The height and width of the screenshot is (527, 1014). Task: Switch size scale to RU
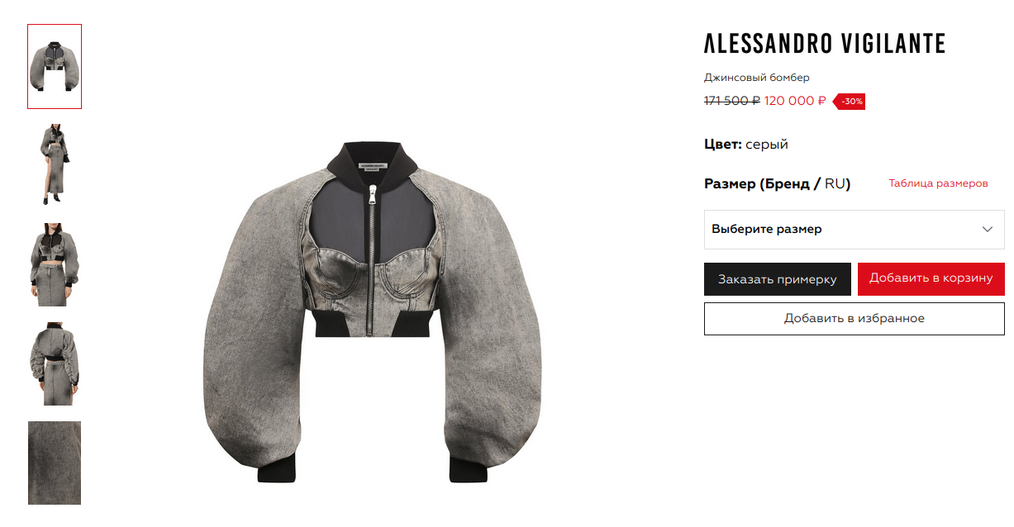click(835, 183)
